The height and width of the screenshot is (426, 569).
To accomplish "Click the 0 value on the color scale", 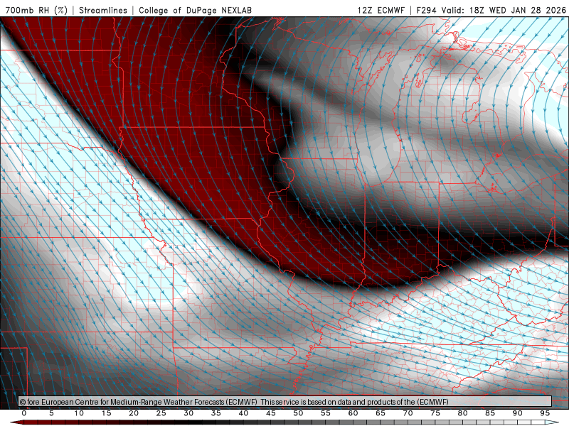I will pyautogui.click(x=24, y=413).
